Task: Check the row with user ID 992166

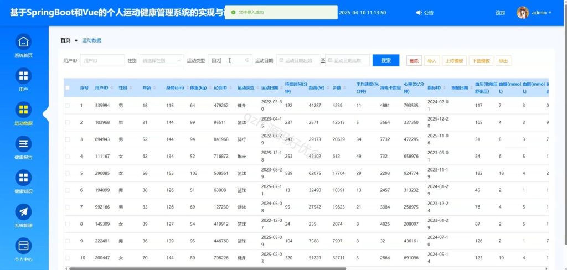Action: pyautogui.click(x=67, y=207)
